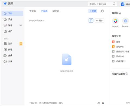The width and height of the screenshot is (130, 106).
Task: Click the 0B/s download speed indicator
Action: tap(60, 103)
